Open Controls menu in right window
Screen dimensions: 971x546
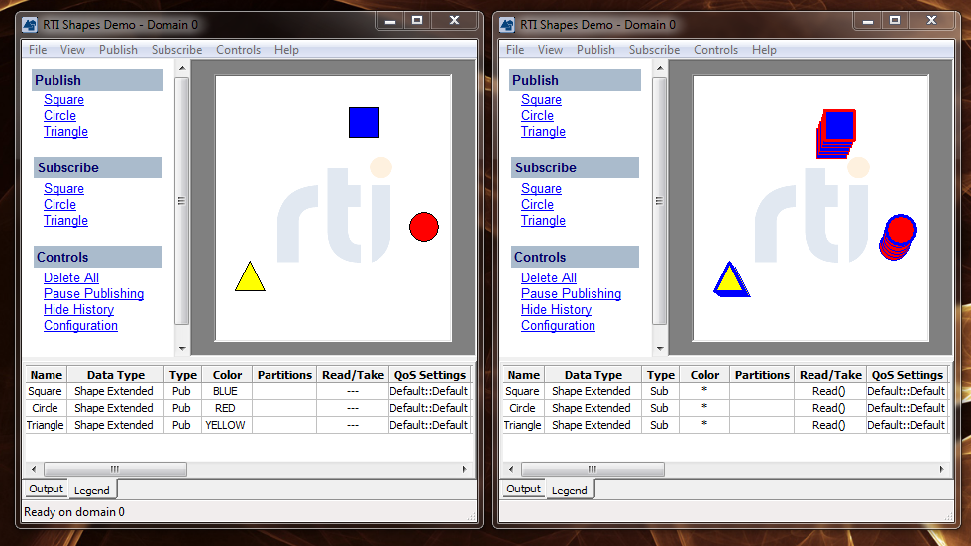(x=715, y=50)
